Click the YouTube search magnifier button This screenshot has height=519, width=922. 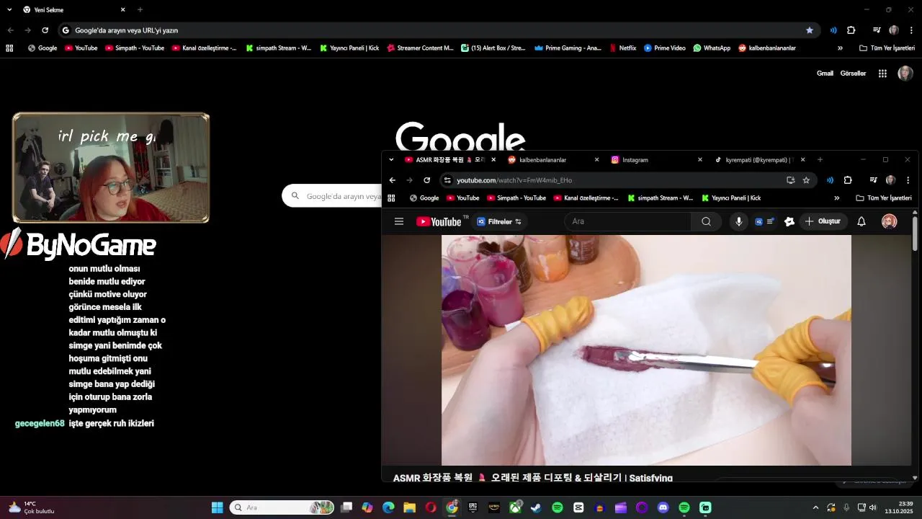(x=706, y=221)
